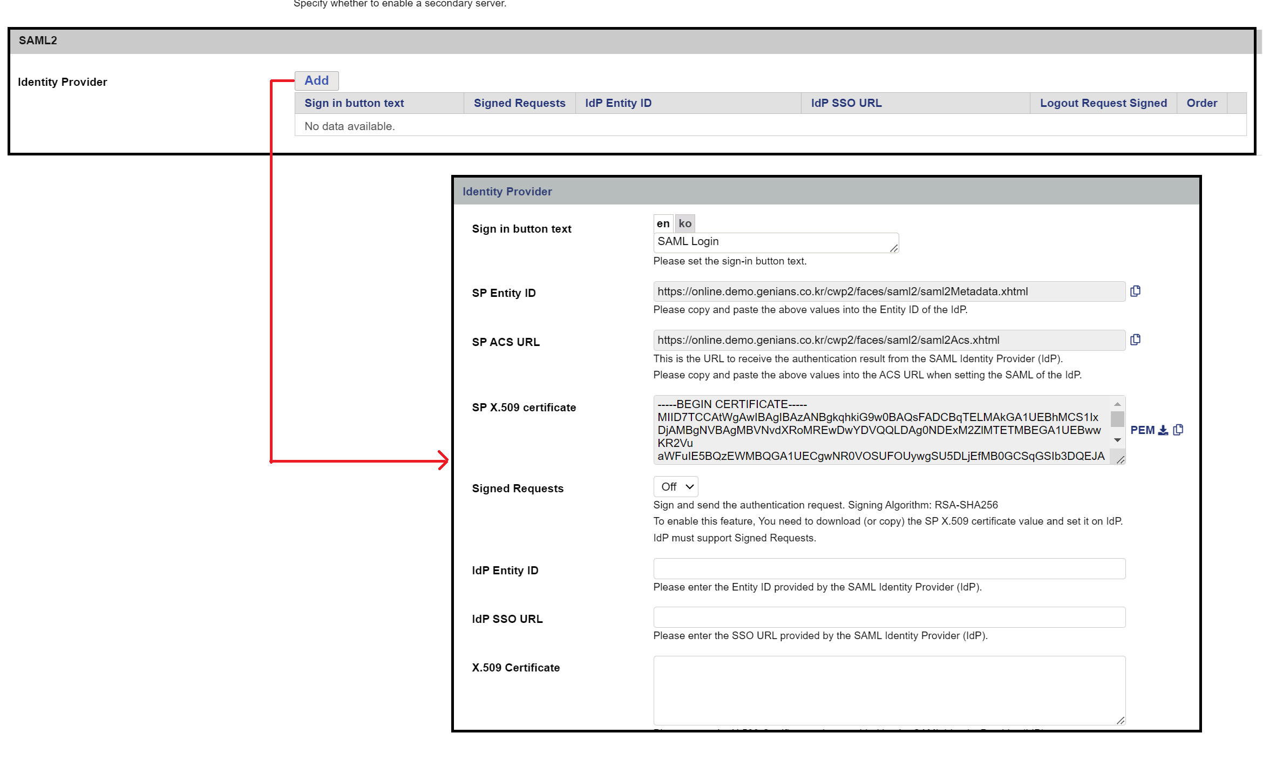Select the SP Entity ID URL field
1263x760 pixels.
(x=889, y=291)
